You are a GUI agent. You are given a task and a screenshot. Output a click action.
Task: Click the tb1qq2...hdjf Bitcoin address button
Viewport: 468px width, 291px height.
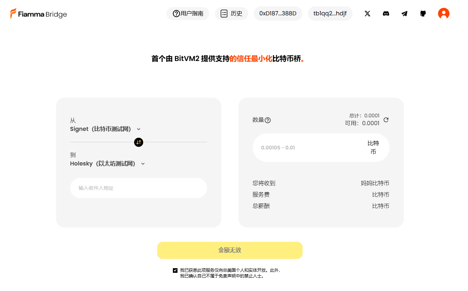[330, 14]
